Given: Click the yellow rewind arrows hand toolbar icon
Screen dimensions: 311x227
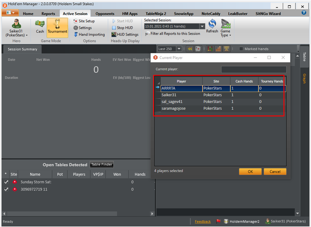Looking at the screenshot, I should pos(190,49).
